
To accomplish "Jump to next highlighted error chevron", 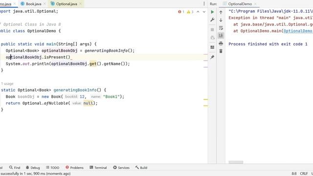I will (204, 12).
